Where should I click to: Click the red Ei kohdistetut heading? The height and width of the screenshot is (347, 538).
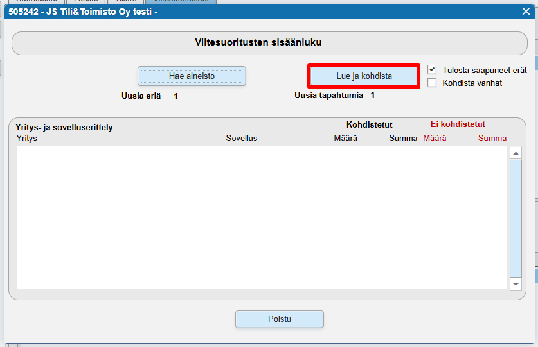(x=458, y=124)
